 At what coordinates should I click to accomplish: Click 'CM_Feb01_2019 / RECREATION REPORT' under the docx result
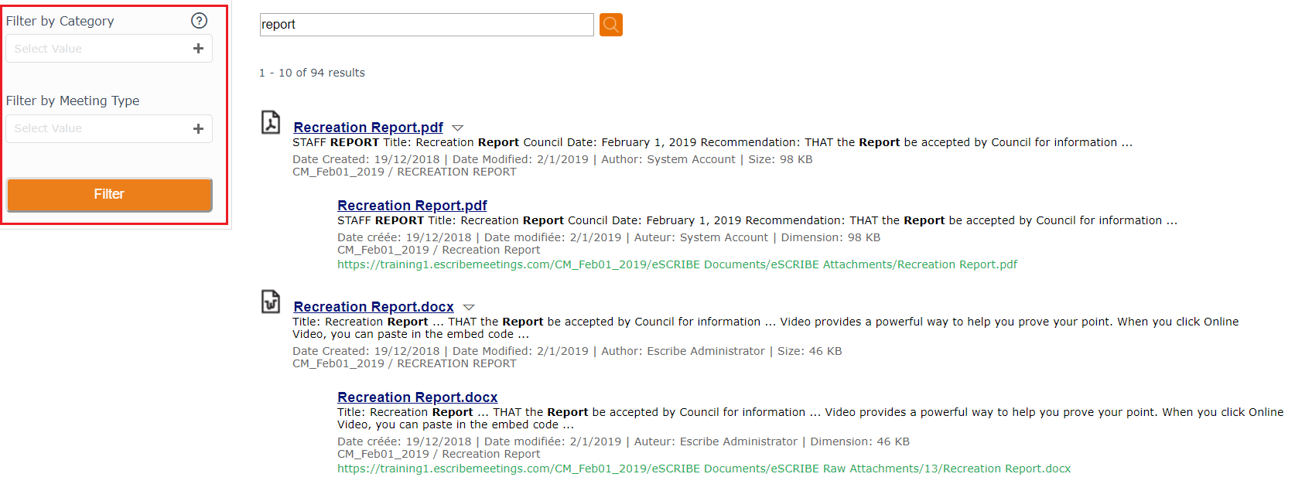pyautogui.click(x=405, y=363)
